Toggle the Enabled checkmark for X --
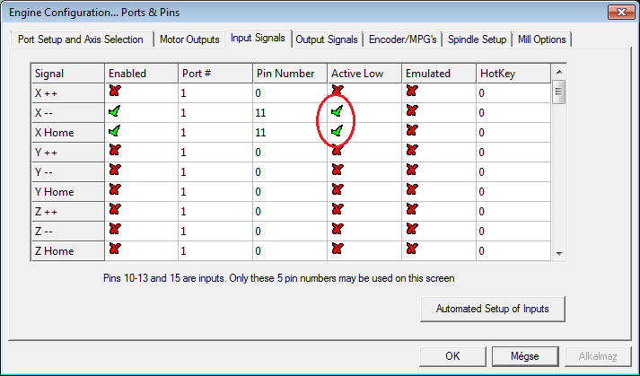This screenshot has height=376, width=640. point(114,111)
